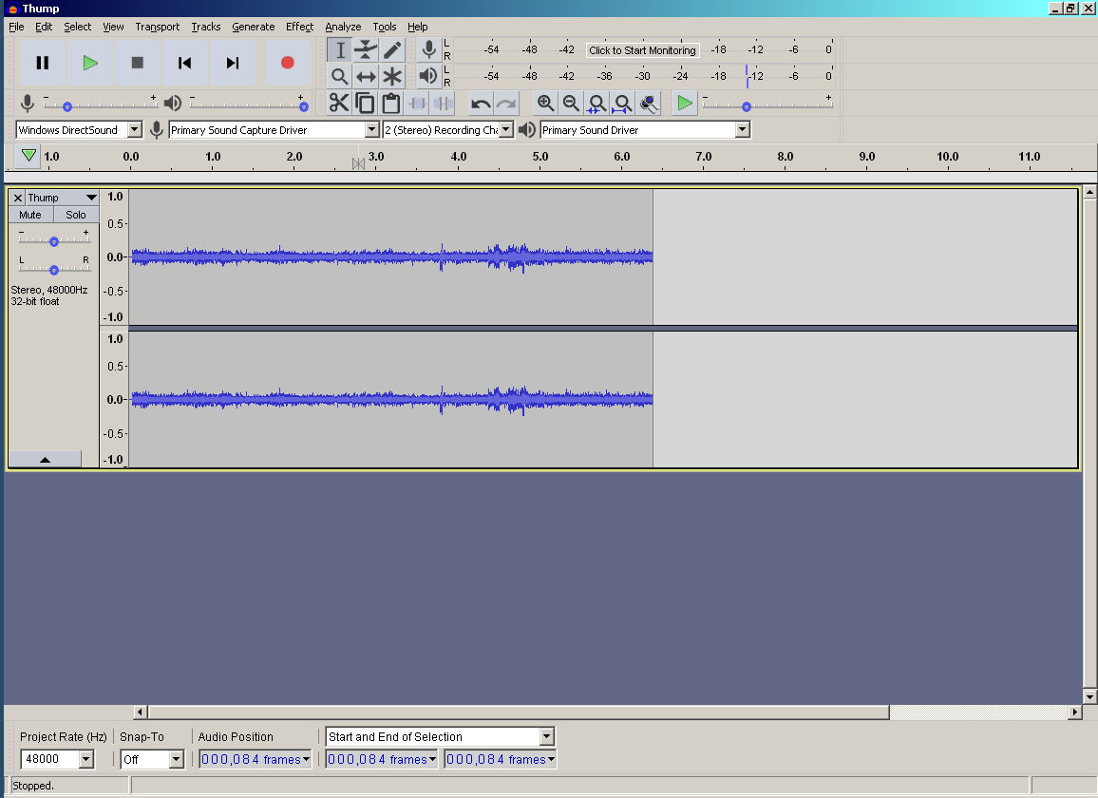This screenshot has width=1098, height=798.
Task: Select the Draw pencil tool
Action: tap(392, 50)
